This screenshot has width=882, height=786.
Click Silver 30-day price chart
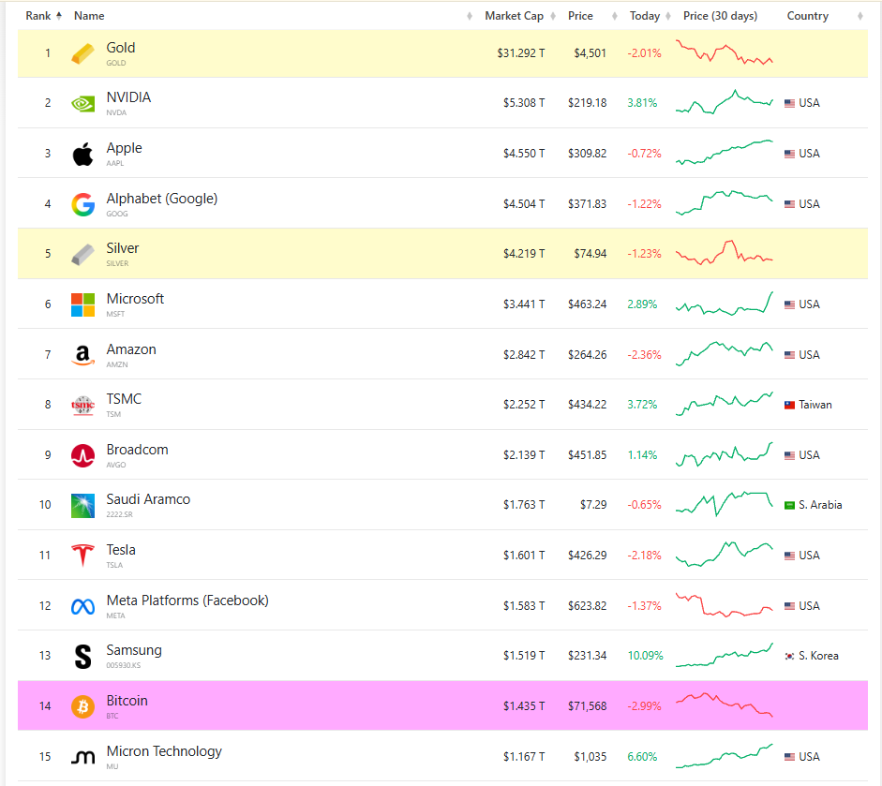click(x=725, y=253)
